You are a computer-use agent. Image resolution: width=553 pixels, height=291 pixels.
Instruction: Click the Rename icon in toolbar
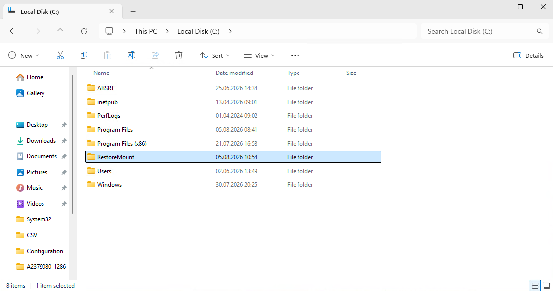tap(131, 55)
